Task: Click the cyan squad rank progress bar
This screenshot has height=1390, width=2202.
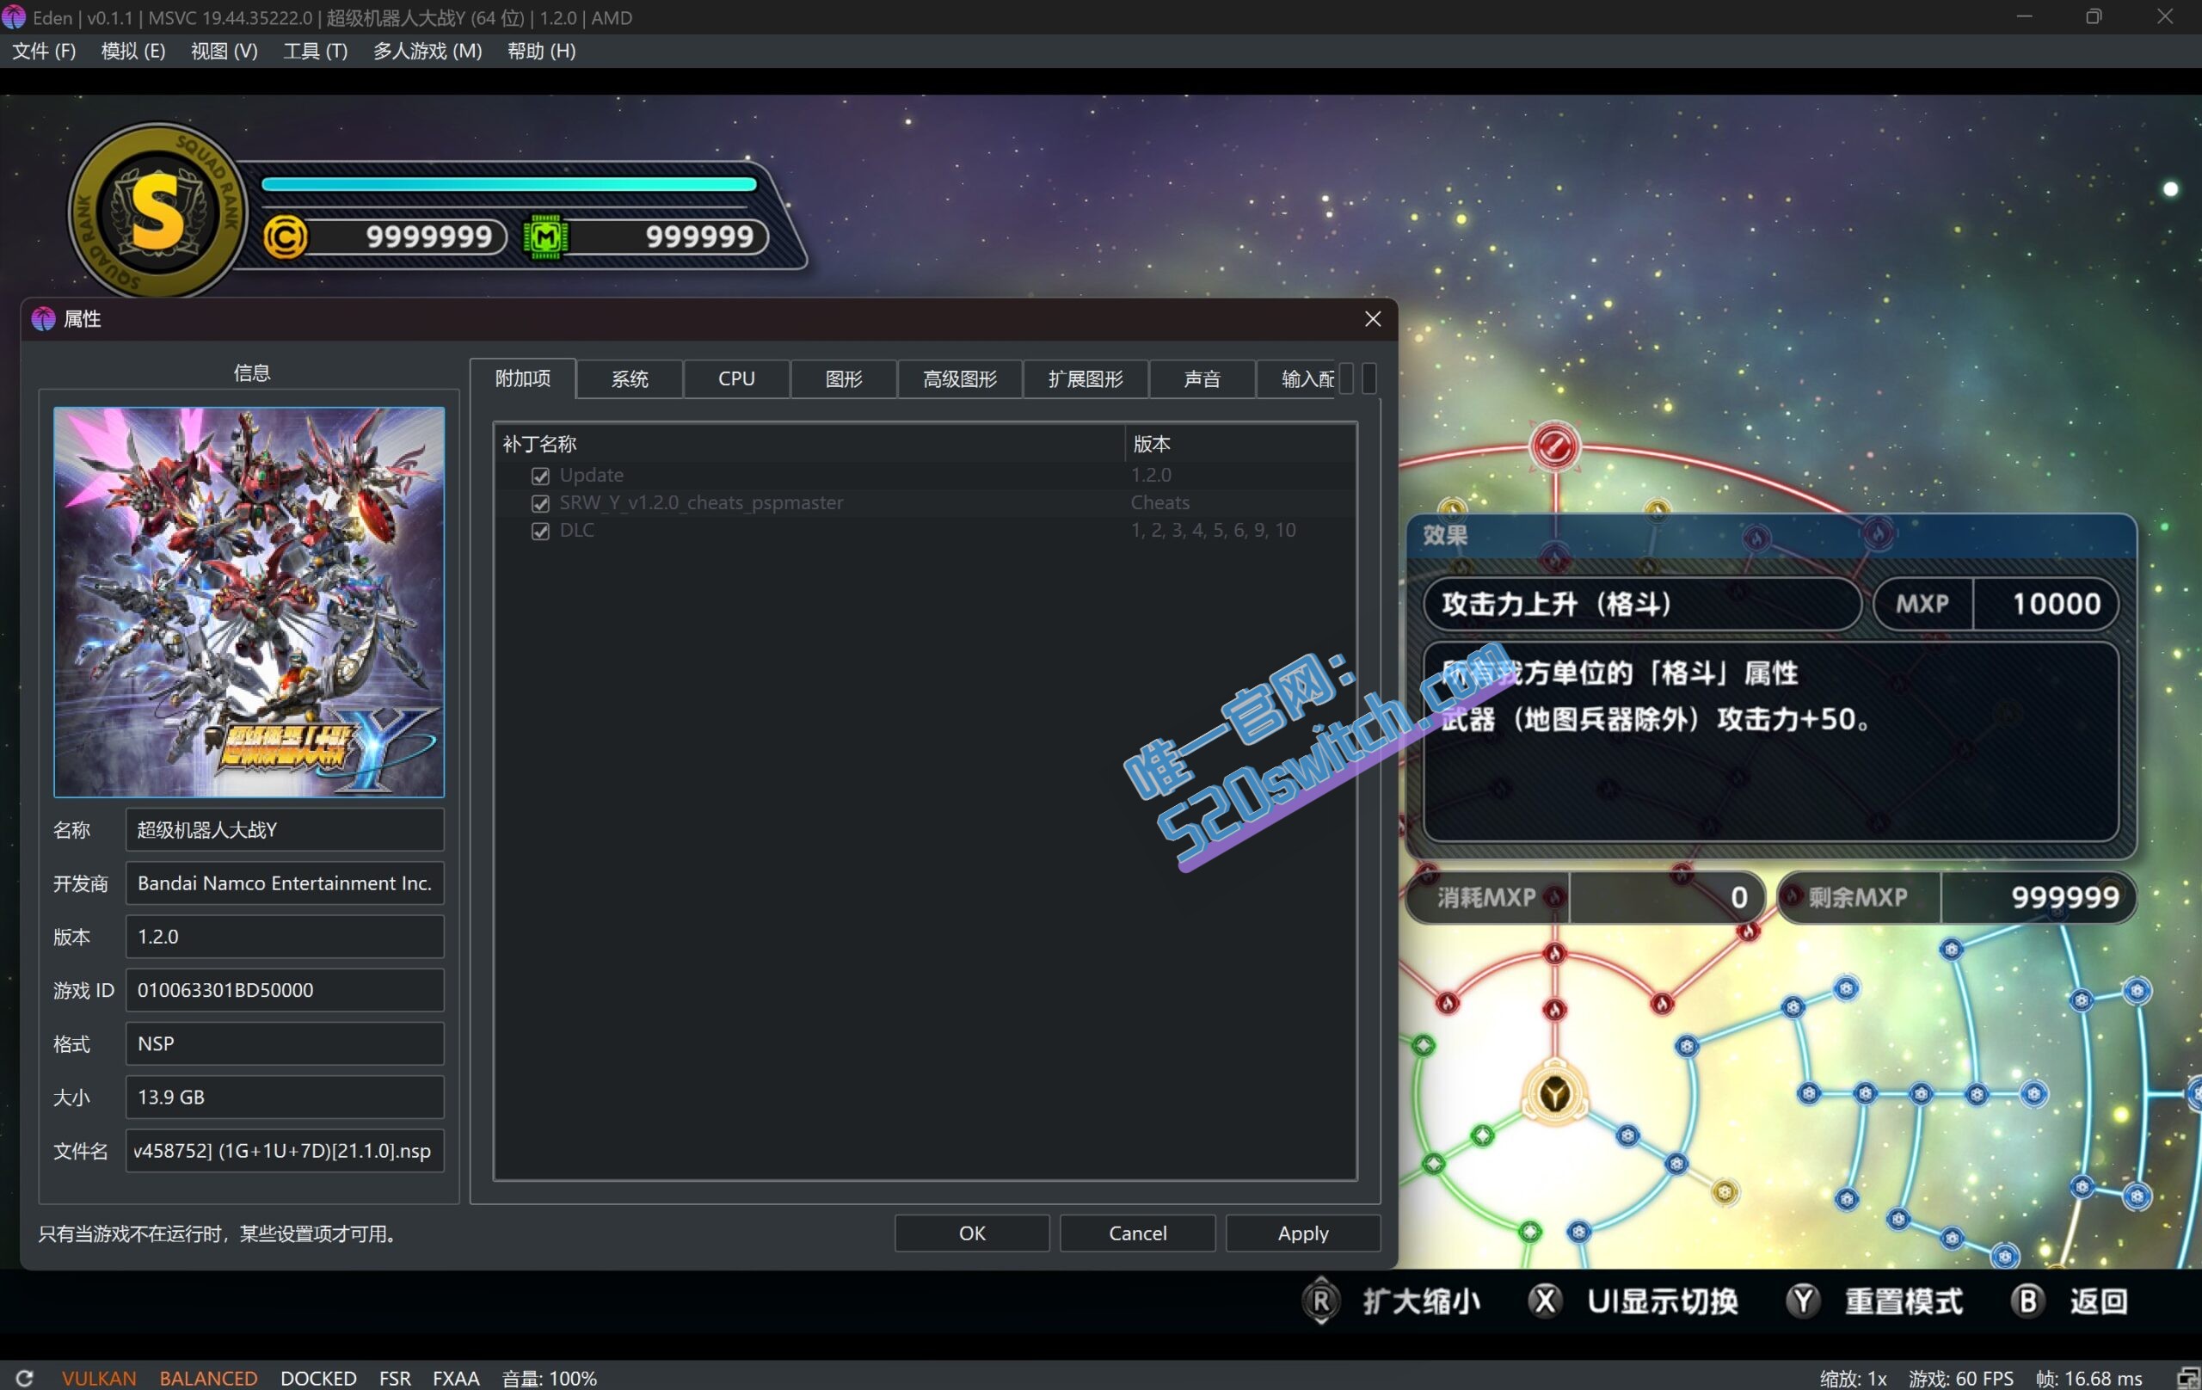Action: point(508,184)
